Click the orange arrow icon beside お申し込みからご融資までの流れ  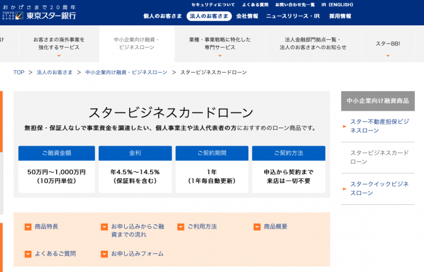tap(104, 227)
